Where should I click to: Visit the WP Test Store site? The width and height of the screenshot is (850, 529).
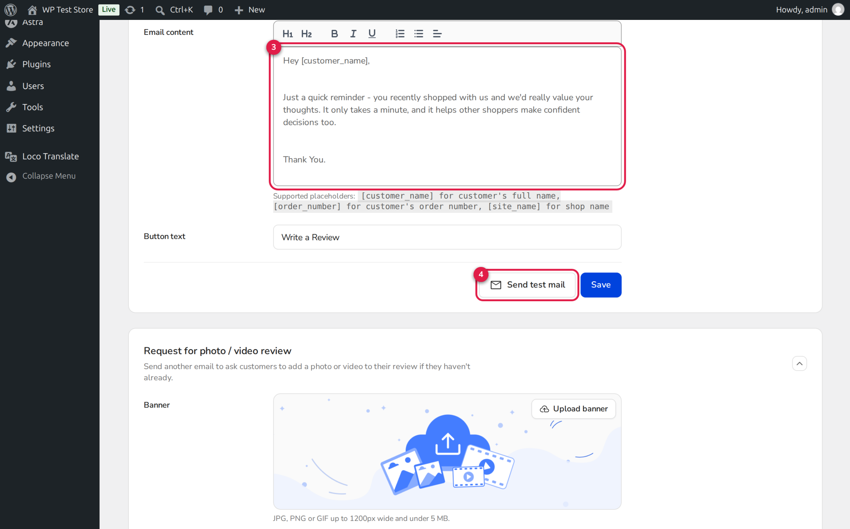[60, 9]
